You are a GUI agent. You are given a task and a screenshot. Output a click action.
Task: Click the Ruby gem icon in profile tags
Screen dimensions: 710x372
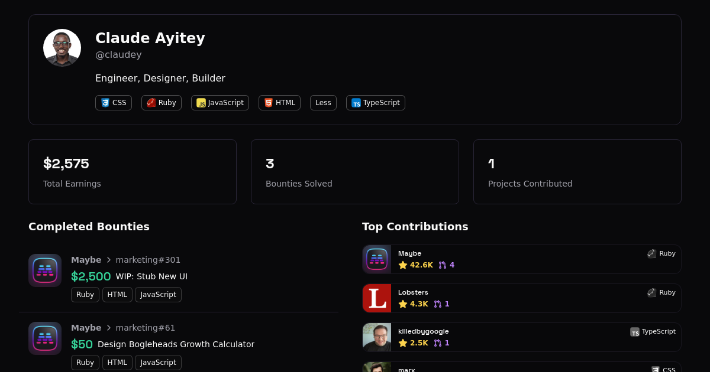(x=151, y=103)
